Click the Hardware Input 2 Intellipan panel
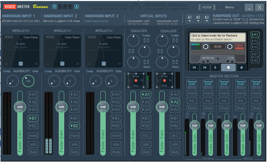 pos(62,51)
